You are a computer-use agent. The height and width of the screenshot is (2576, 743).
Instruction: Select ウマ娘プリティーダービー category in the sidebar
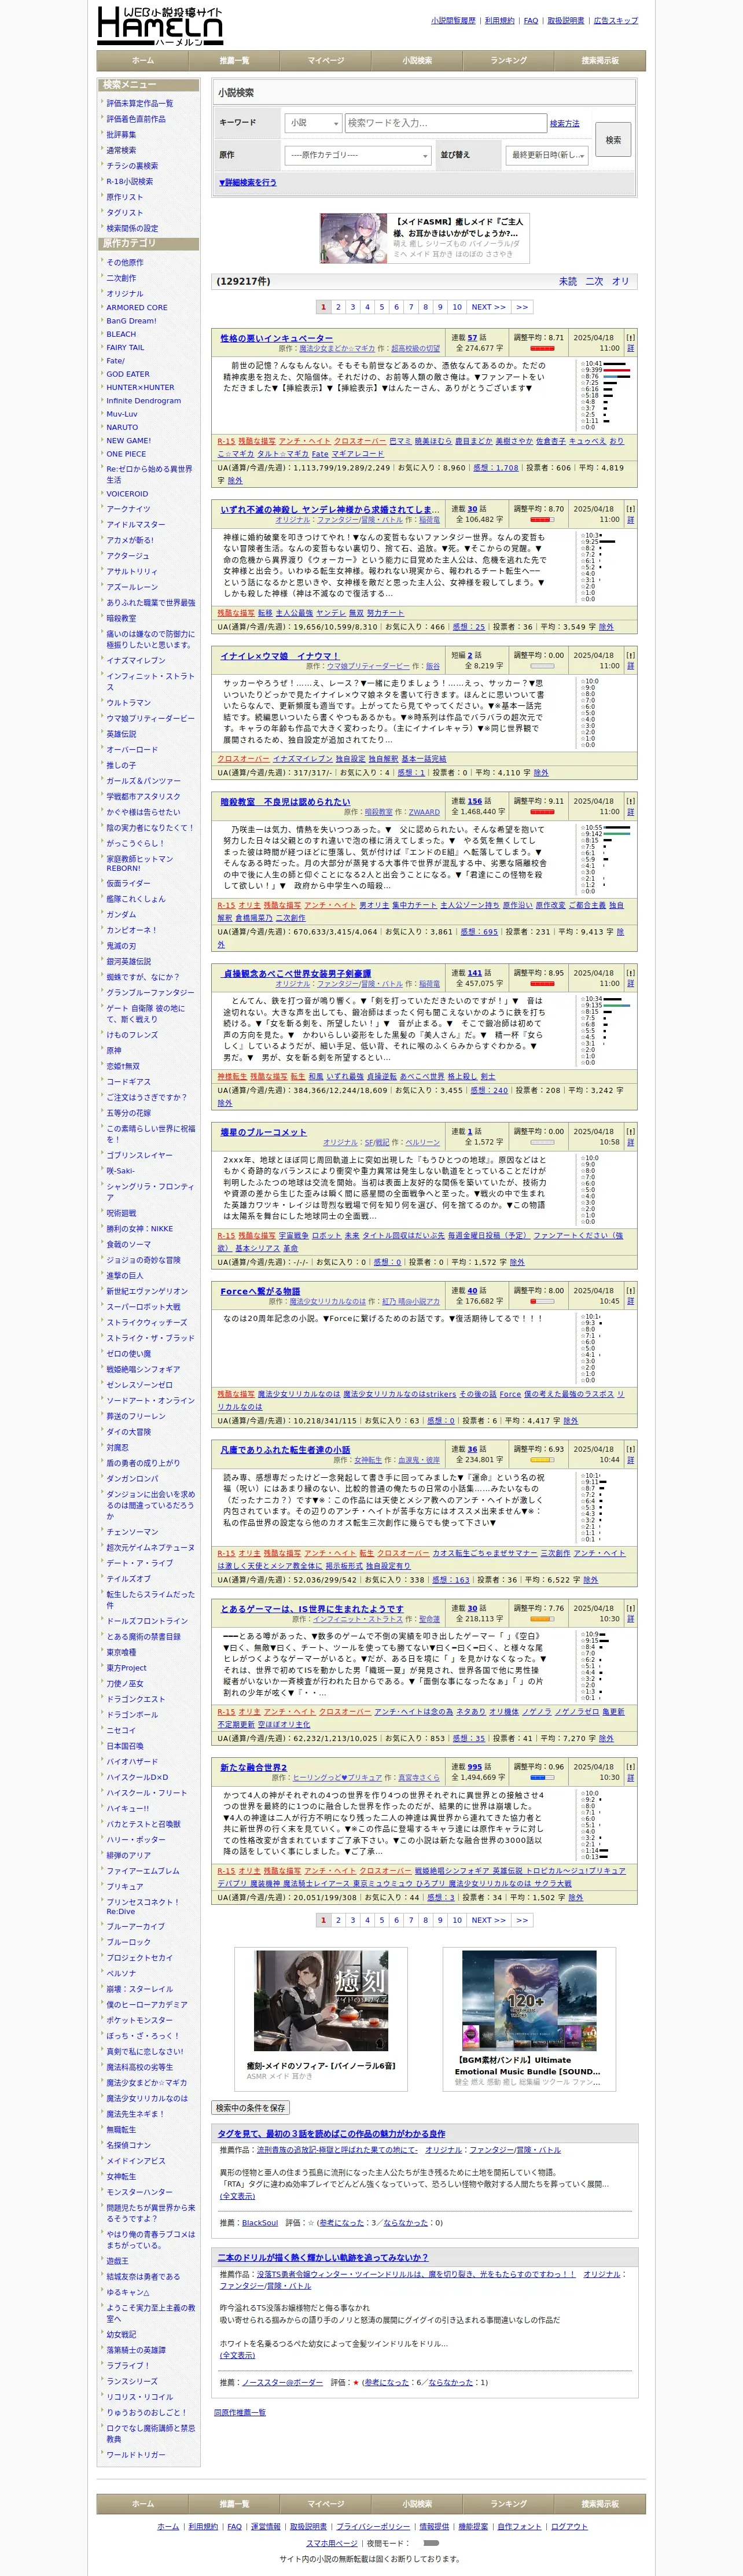tap(151, 718)
